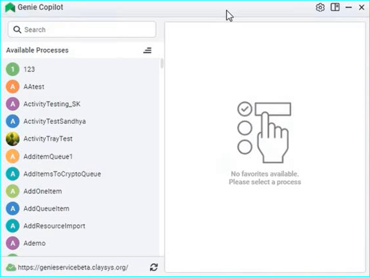Select the AddResourceImport process
The width and height of the screenshot is (370, 277).
[80, 226]
